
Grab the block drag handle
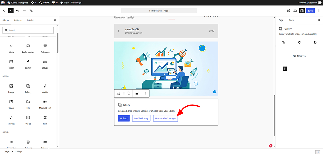point(124,93)
